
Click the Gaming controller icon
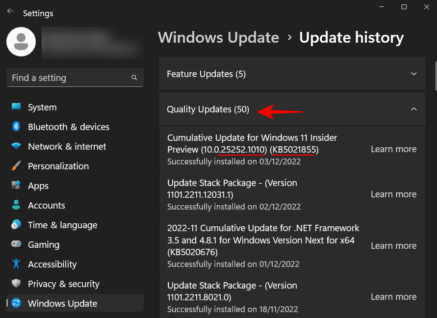(16, 244)
